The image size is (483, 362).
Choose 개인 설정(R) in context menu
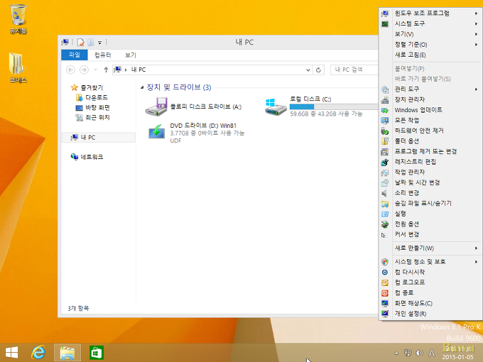[430, 314]
